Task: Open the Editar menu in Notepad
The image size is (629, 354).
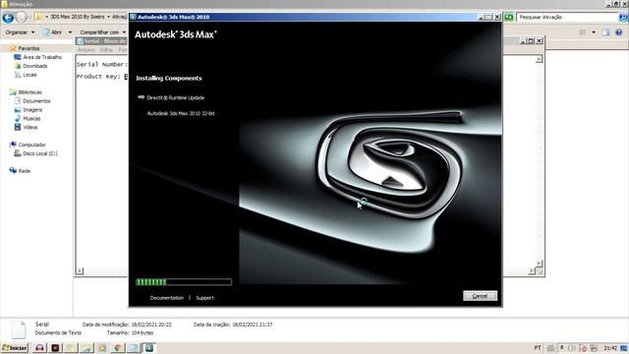Action: (x=106, y=50)
